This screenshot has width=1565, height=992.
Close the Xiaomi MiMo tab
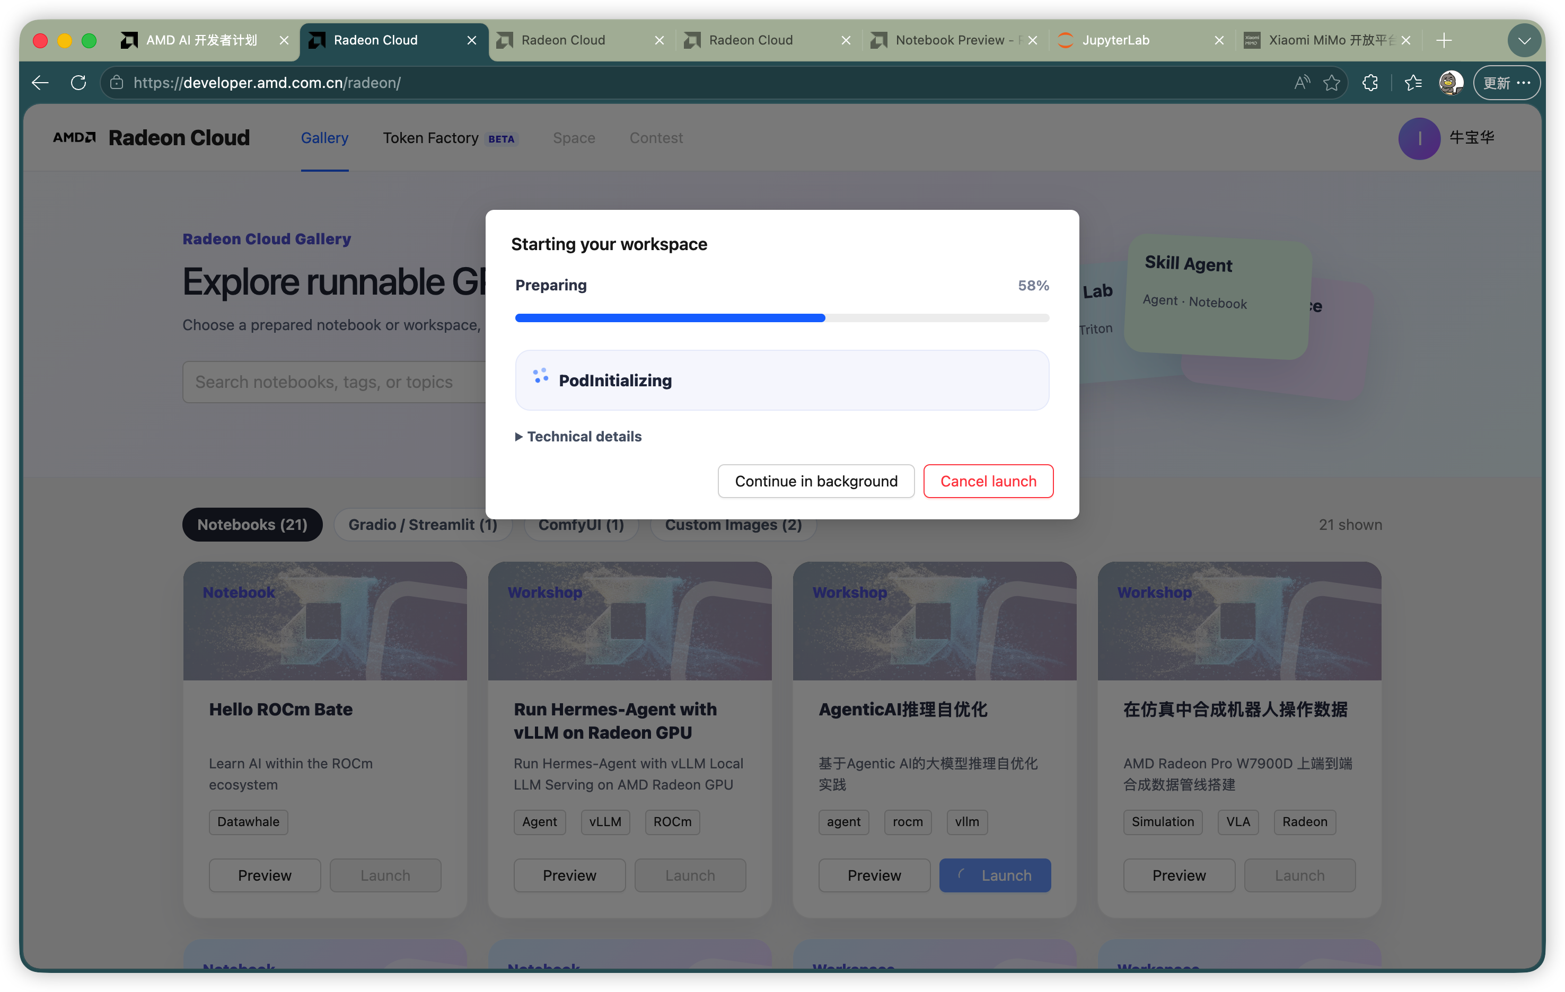pyautogui.click(x=1406, y=40)
